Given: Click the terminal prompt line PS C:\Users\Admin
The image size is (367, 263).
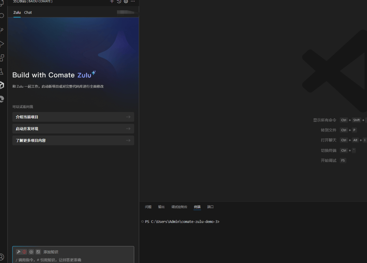Looking at the screenshot, I should [x=182, y=222].
